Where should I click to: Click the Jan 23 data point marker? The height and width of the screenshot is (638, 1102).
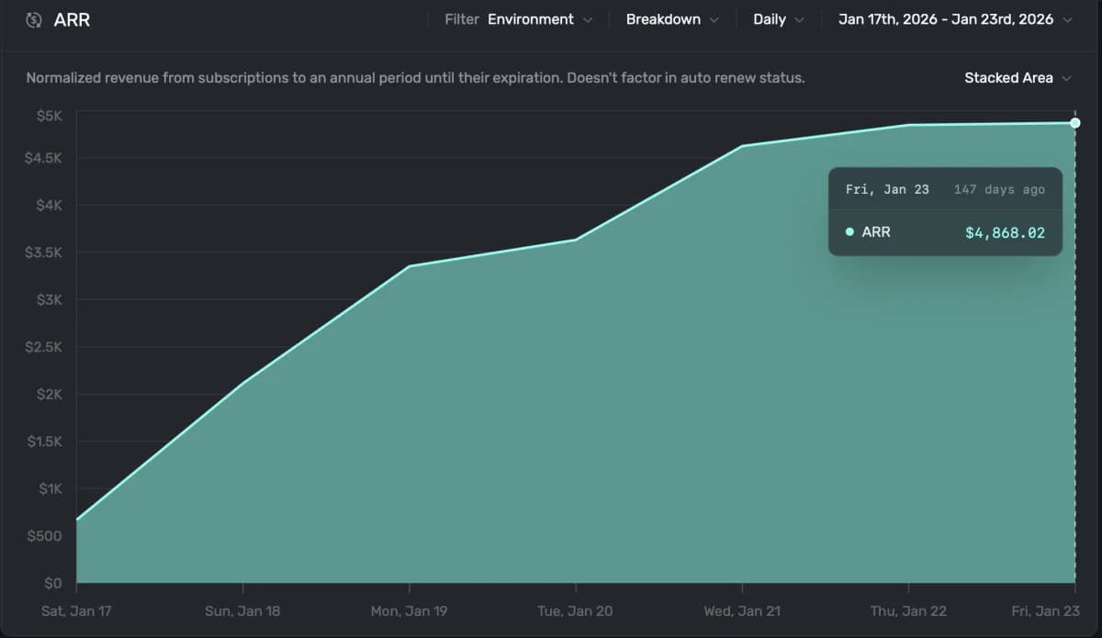point(1075,123)
